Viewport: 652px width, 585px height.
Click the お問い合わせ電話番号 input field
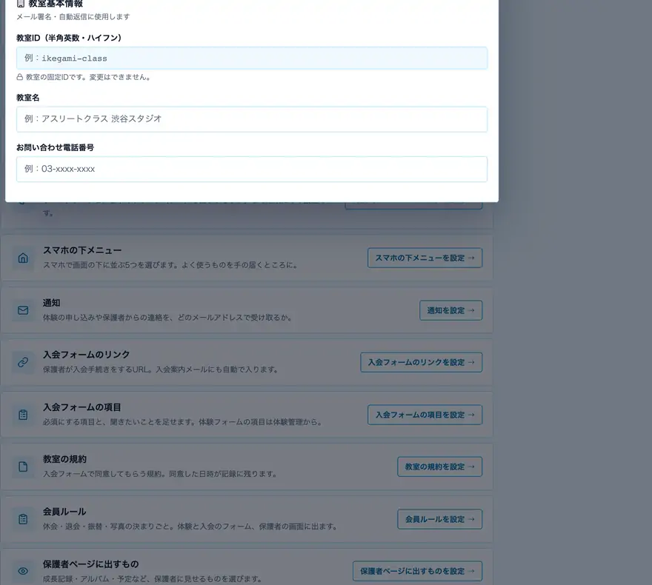point(252,169)
